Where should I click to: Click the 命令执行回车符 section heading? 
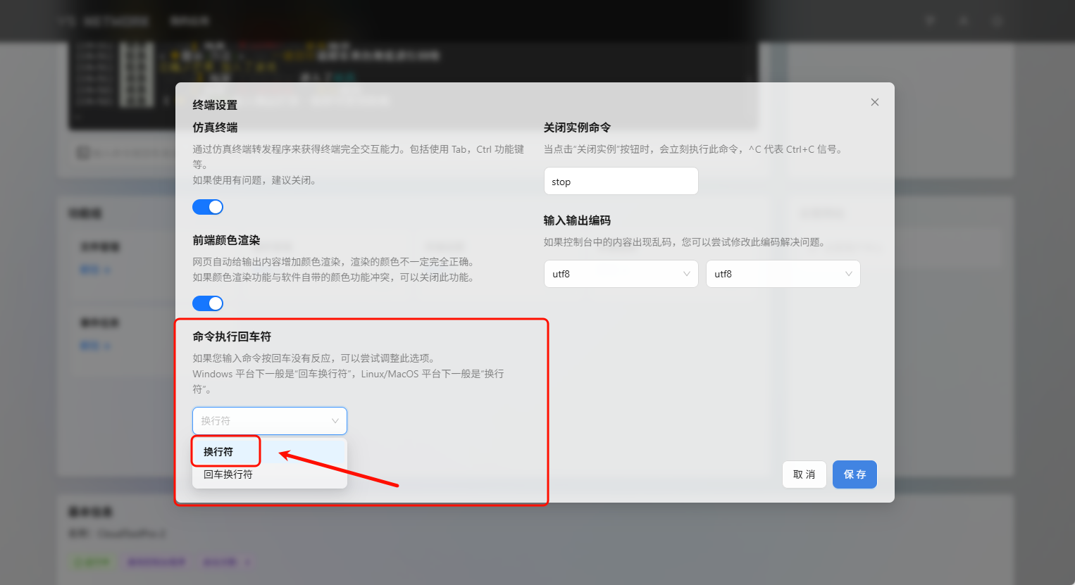tap(232, 336)
